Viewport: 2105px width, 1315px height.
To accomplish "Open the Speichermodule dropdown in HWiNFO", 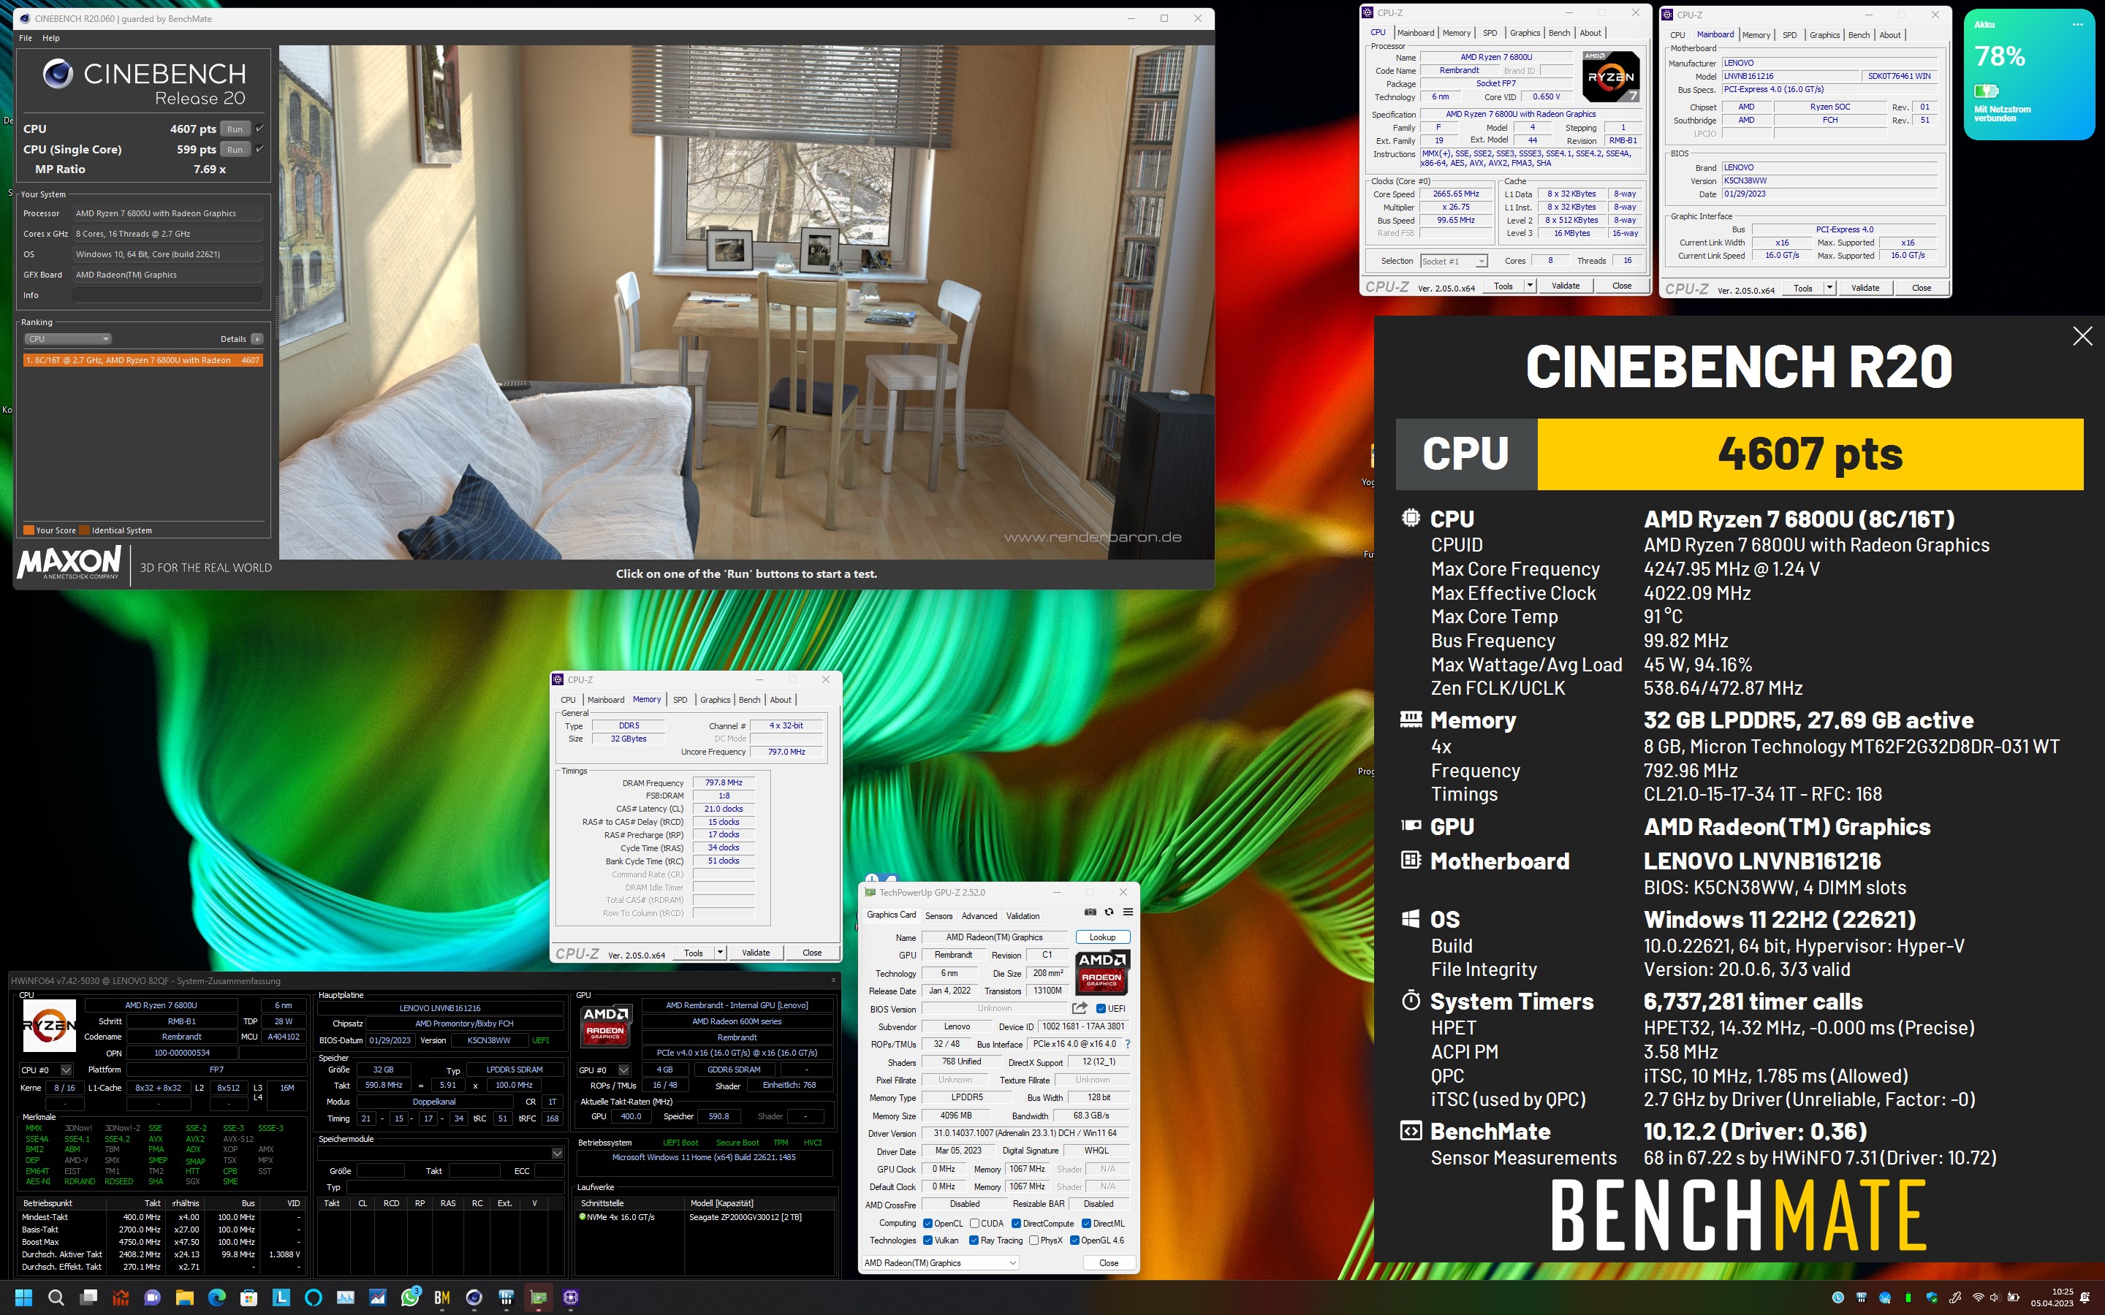I will pos(440,1154).
